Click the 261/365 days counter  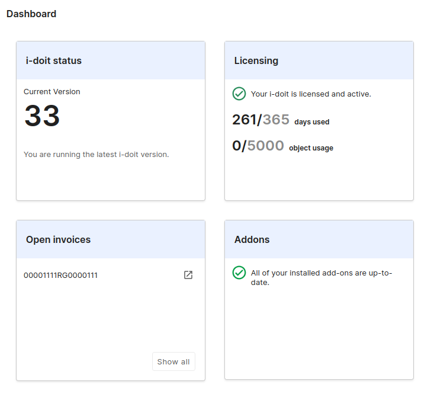tap(260, 120)
